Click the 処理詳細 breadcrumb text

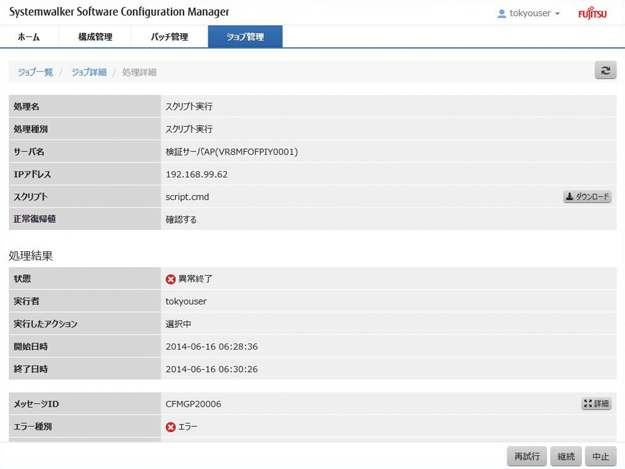[x=139, y=72]
